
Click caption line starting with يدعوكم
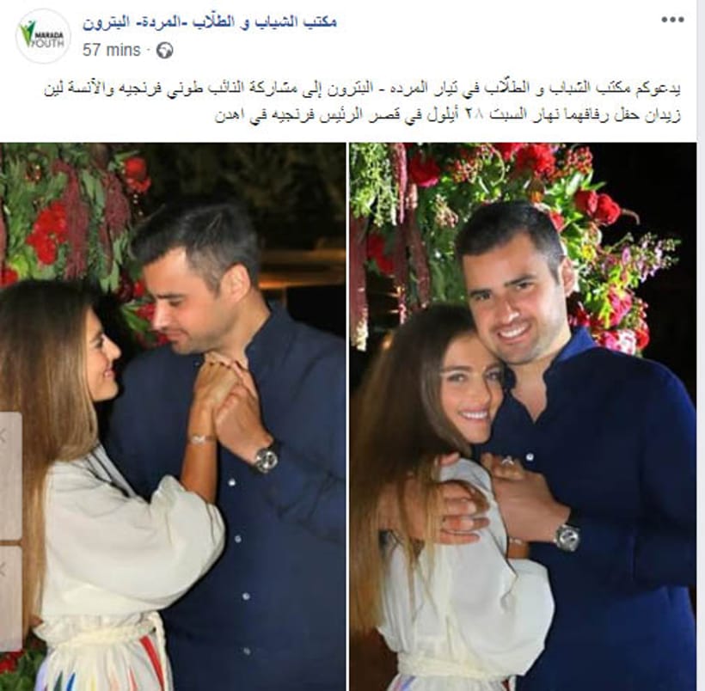(362, 89)
